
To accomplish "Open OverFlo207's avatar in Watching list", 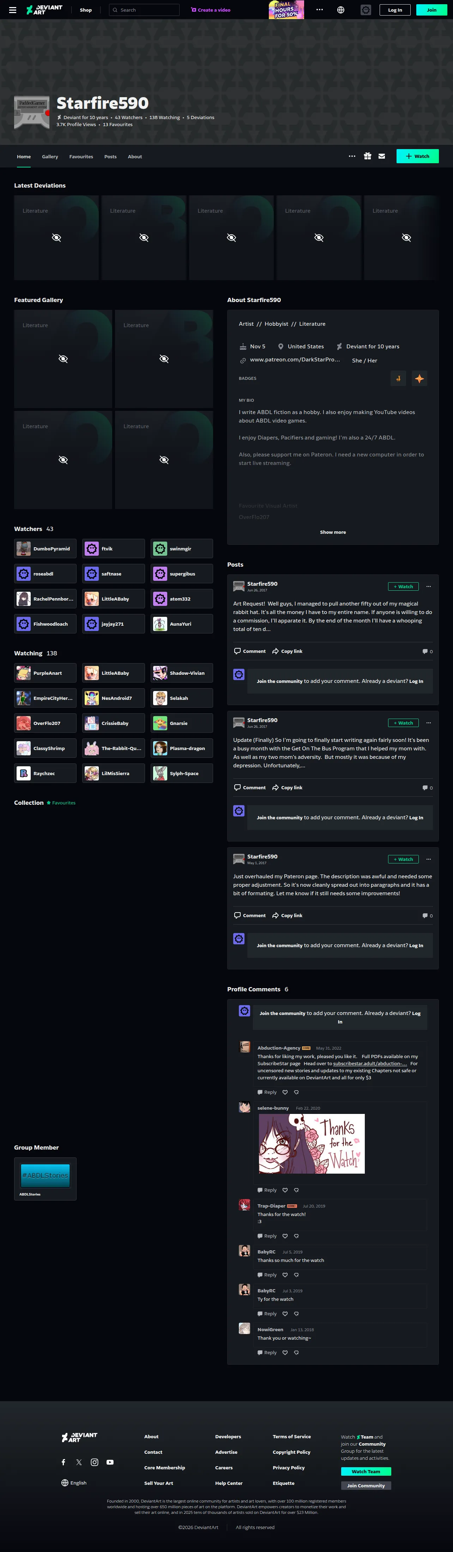I will point(24,723).
